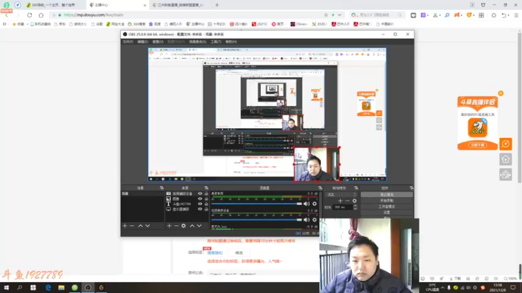Go to browser home page icon
This screenshot has width=522, height=293.
click(x=41, y=15)
